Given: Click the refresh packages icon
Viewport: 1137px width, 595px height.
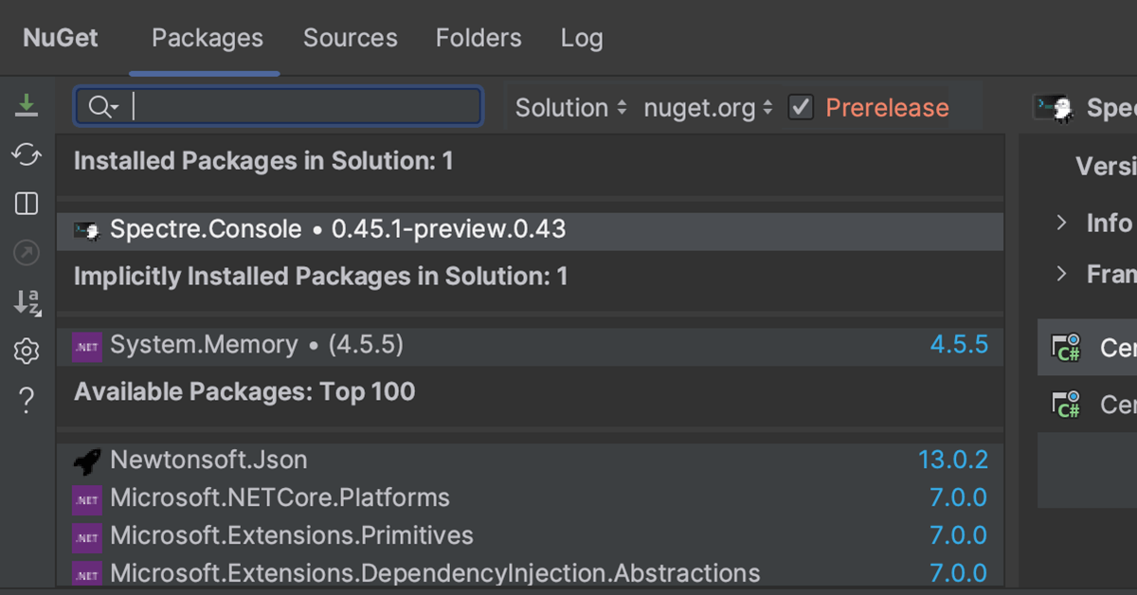Looking at the screenshot, I should (27, 154).
